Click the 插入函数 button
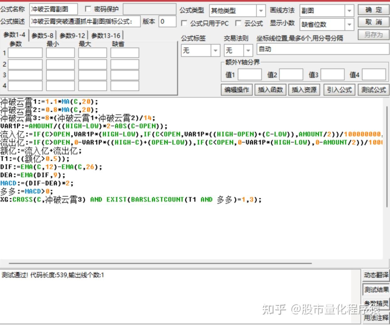 (270, 90)
